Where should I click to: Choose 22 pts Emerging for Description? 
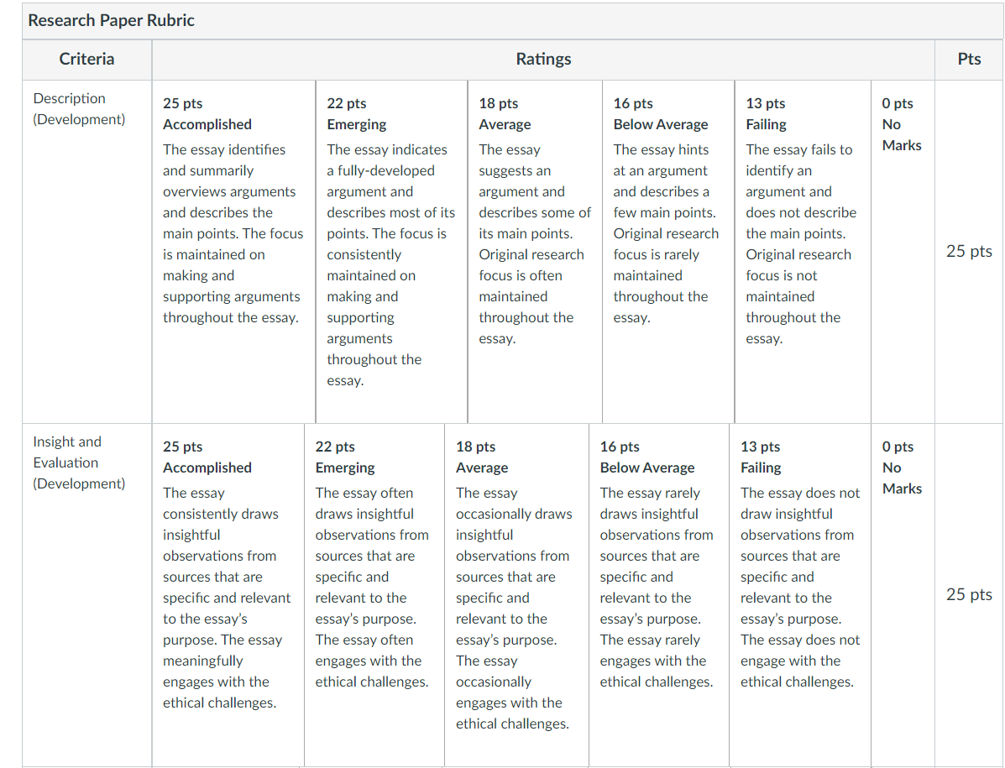click(391, 251)
